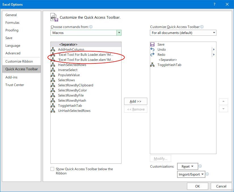The width and height of the screenshot is (234, 192).
Task: Click the Undo arrow icon
Action: [152, 49]
